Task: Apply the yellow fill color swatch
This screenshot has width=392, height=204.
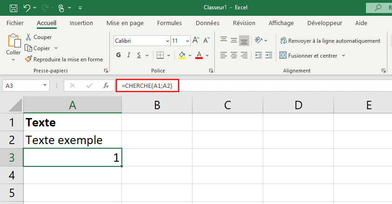Action: pyautogui.click(x=182, y=56)
